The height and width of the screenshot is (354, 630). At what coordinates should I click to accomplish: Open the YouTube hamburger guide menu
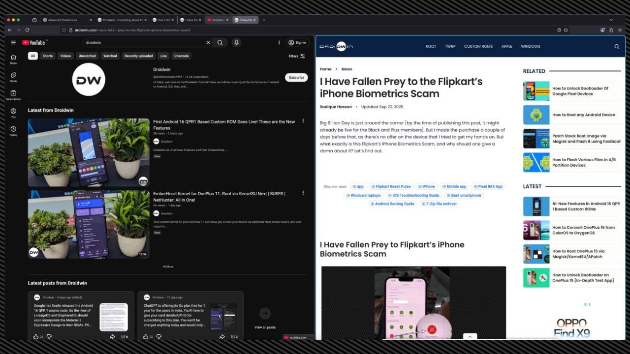(13, 43)
